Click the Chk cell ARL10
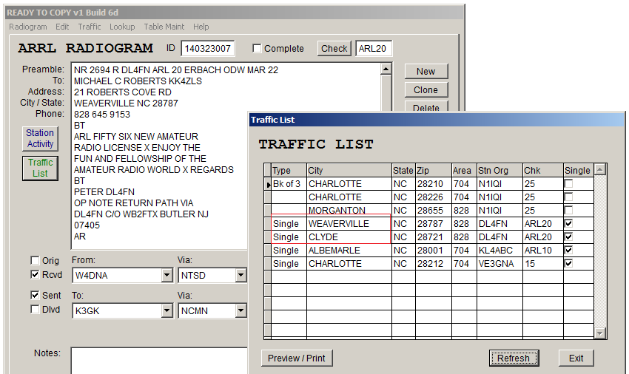Screen dimensions: 629x374 (543, 251)
